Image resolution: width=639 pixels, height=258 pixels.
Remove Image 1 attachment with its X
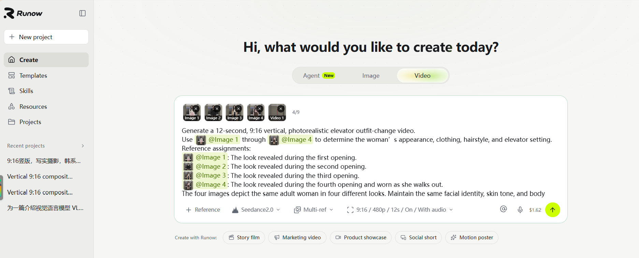(x=196, y=109)
